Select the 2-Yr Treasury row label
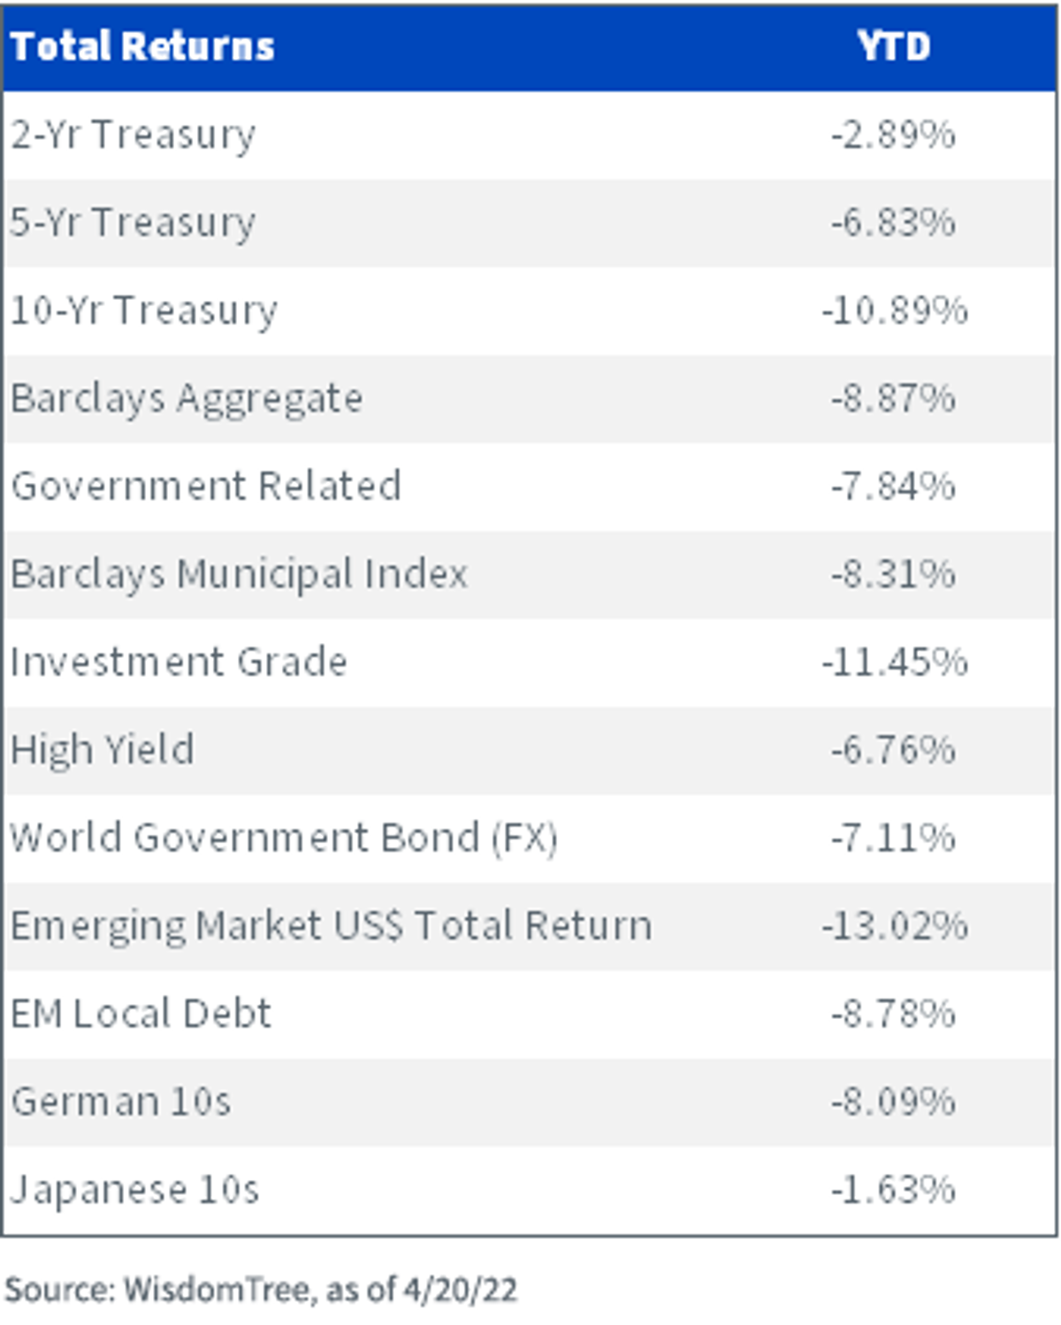 click(134, 135)
